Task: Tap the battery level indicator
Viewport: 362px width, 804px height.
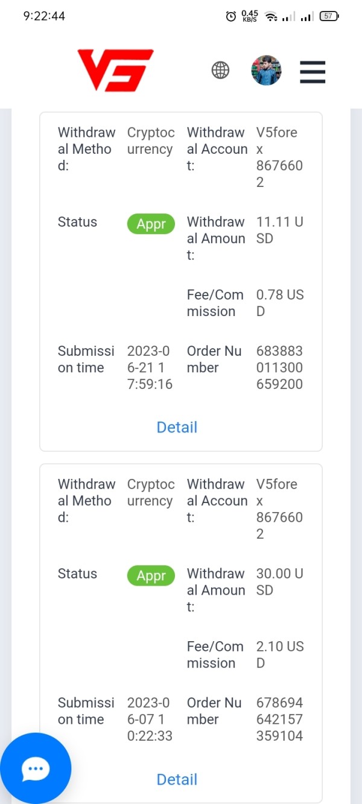Action: [x=329, y=16]
